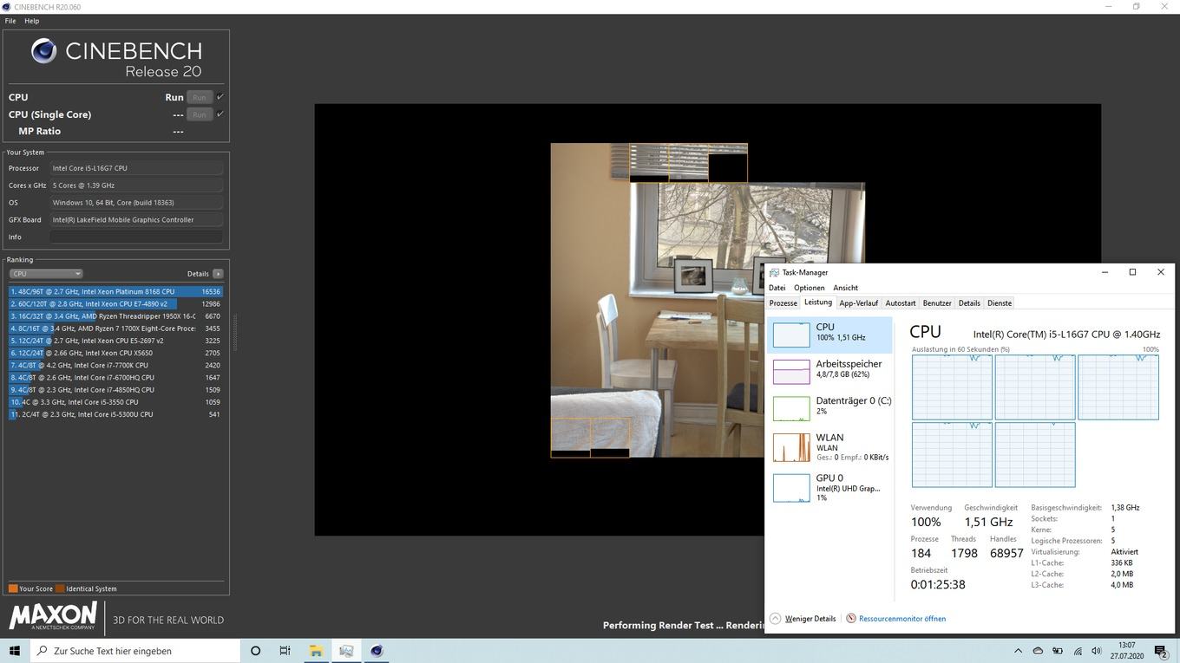Maximize the Task-Manager window
The height and width of the screenshot is (663, 1180).
1132,272
